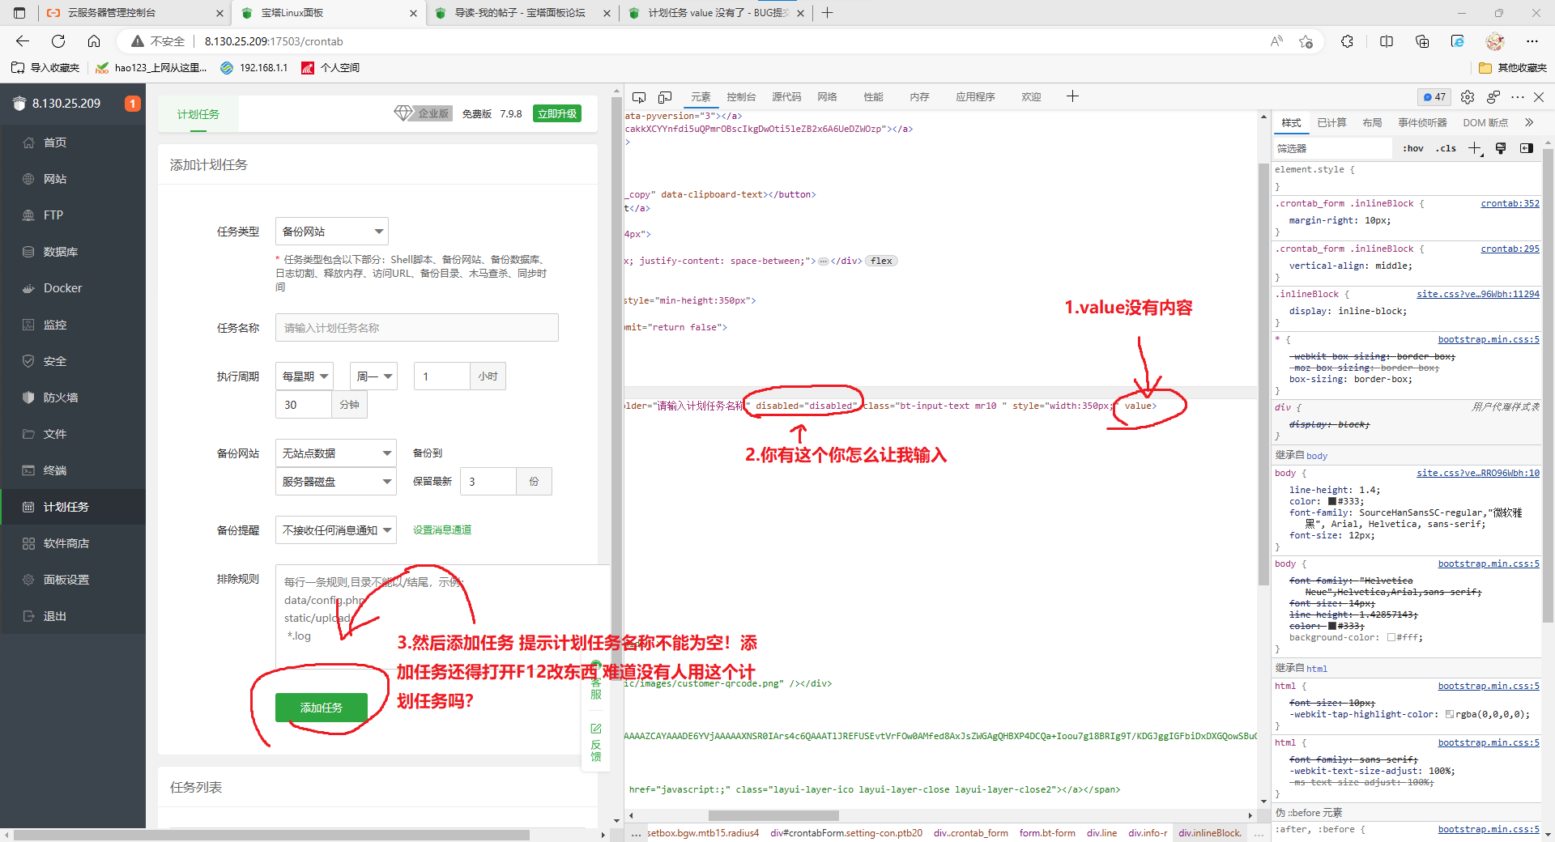Toggle the rendering emulation brush icon in Styles
Screen dimensions: 1555x842
[1501, 148]
